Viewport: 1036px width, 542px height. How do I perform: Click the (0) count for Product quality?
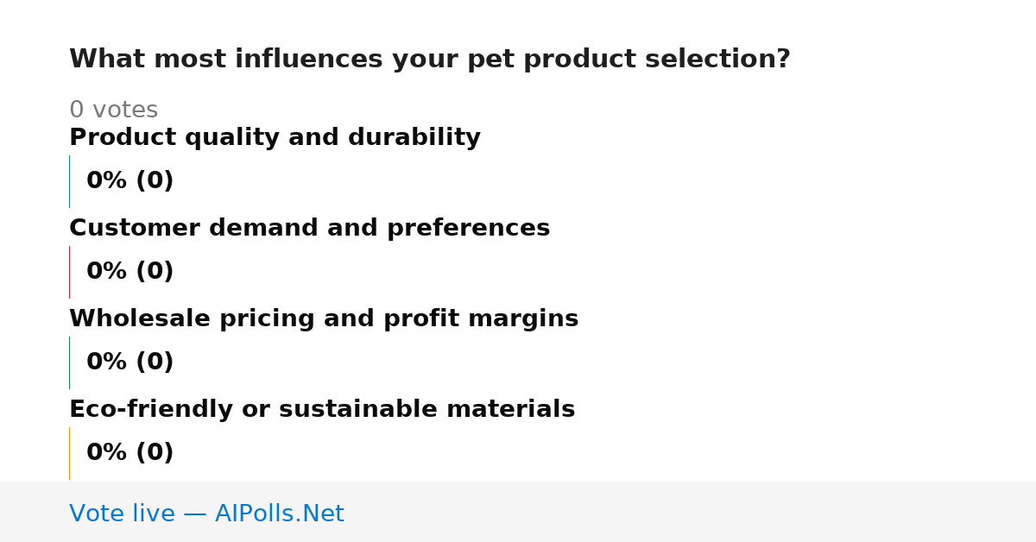pos(155,181)
